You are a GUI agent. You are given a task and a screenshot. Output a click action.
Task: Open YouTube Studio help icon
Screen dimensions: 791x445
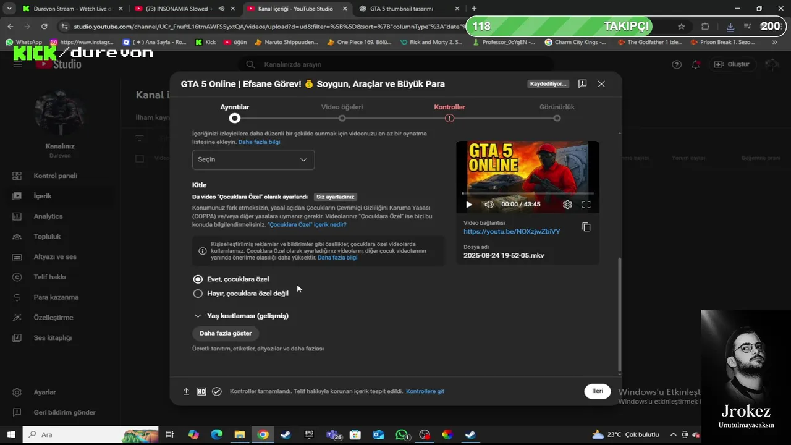click(x=677, y=64)
